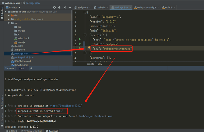Open the Favorites side tool window
Image resolution: width=204 pixels, height=132 pixels.
coord(2,120)
